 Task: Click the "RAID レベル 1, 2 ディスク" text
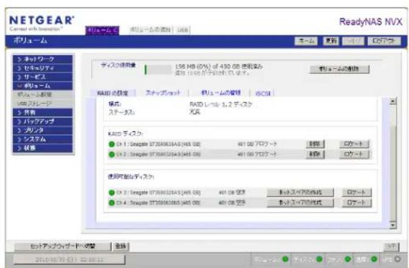click(x=221, y=105)
